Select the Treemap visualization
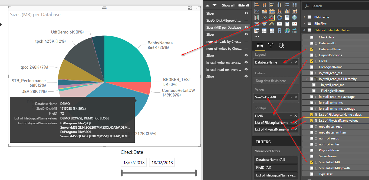This screenshot has width=369, height=180. point(287,18)
